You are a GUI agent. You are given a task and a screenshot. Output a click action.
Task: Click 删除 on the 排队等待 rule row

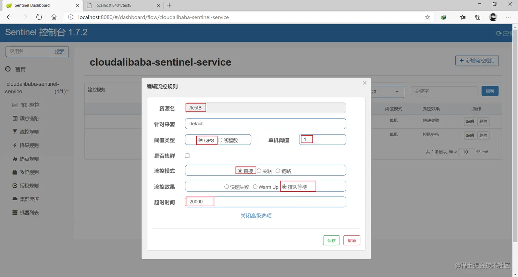[x=483, y=135]
